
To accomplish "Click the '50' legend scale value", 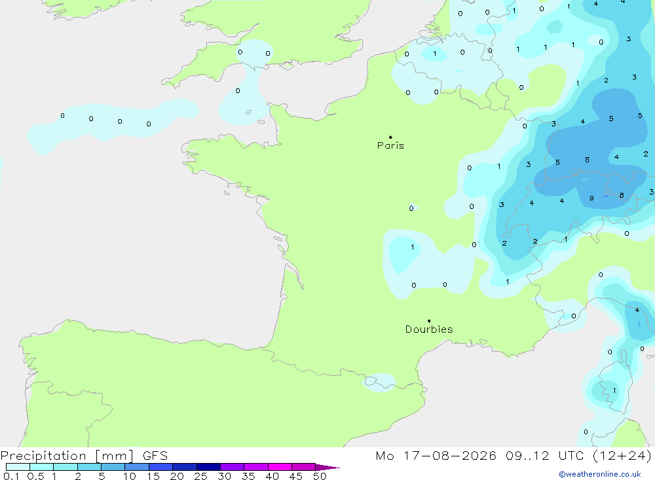I will 320,476.
